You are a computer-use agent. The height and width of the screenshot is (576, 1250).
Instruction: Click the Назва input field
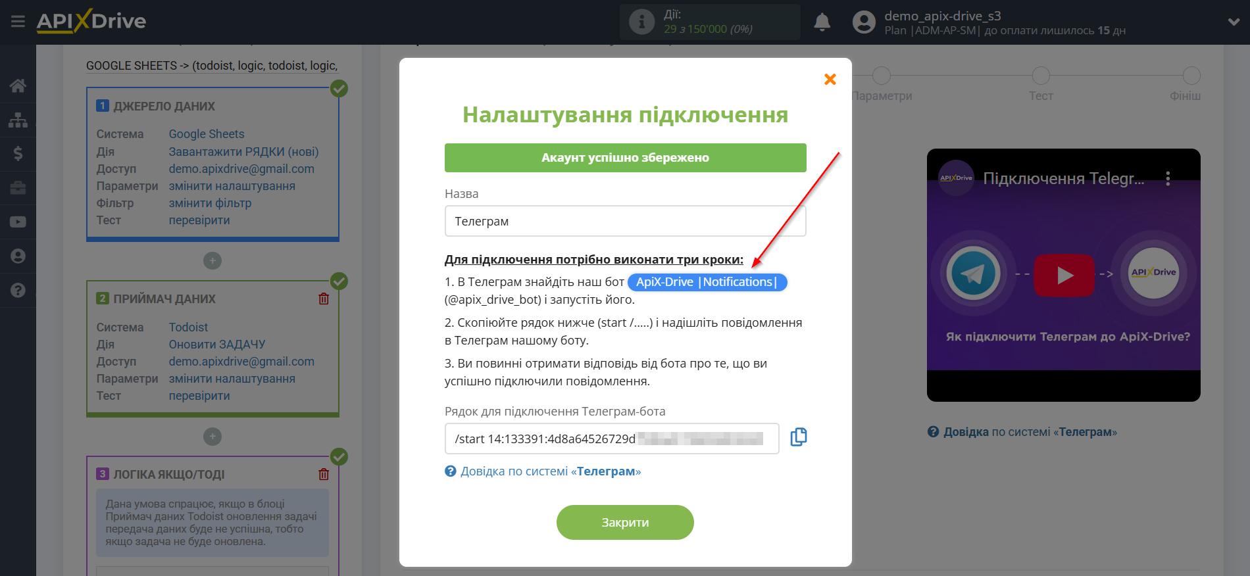click(x=625, y=221)
